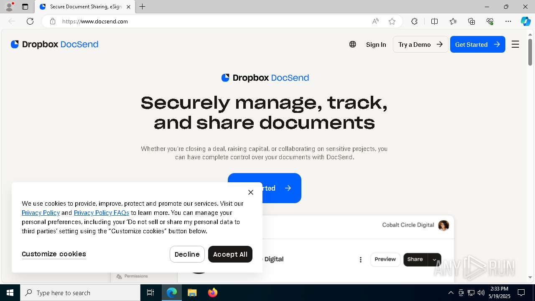Click Get Started in the header

pos(478,44)
